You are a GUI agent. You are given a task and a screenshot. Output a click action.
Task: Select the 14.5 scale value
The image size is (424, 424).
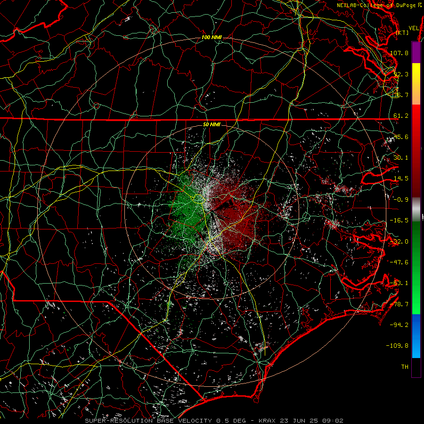[x=401, y=179]
